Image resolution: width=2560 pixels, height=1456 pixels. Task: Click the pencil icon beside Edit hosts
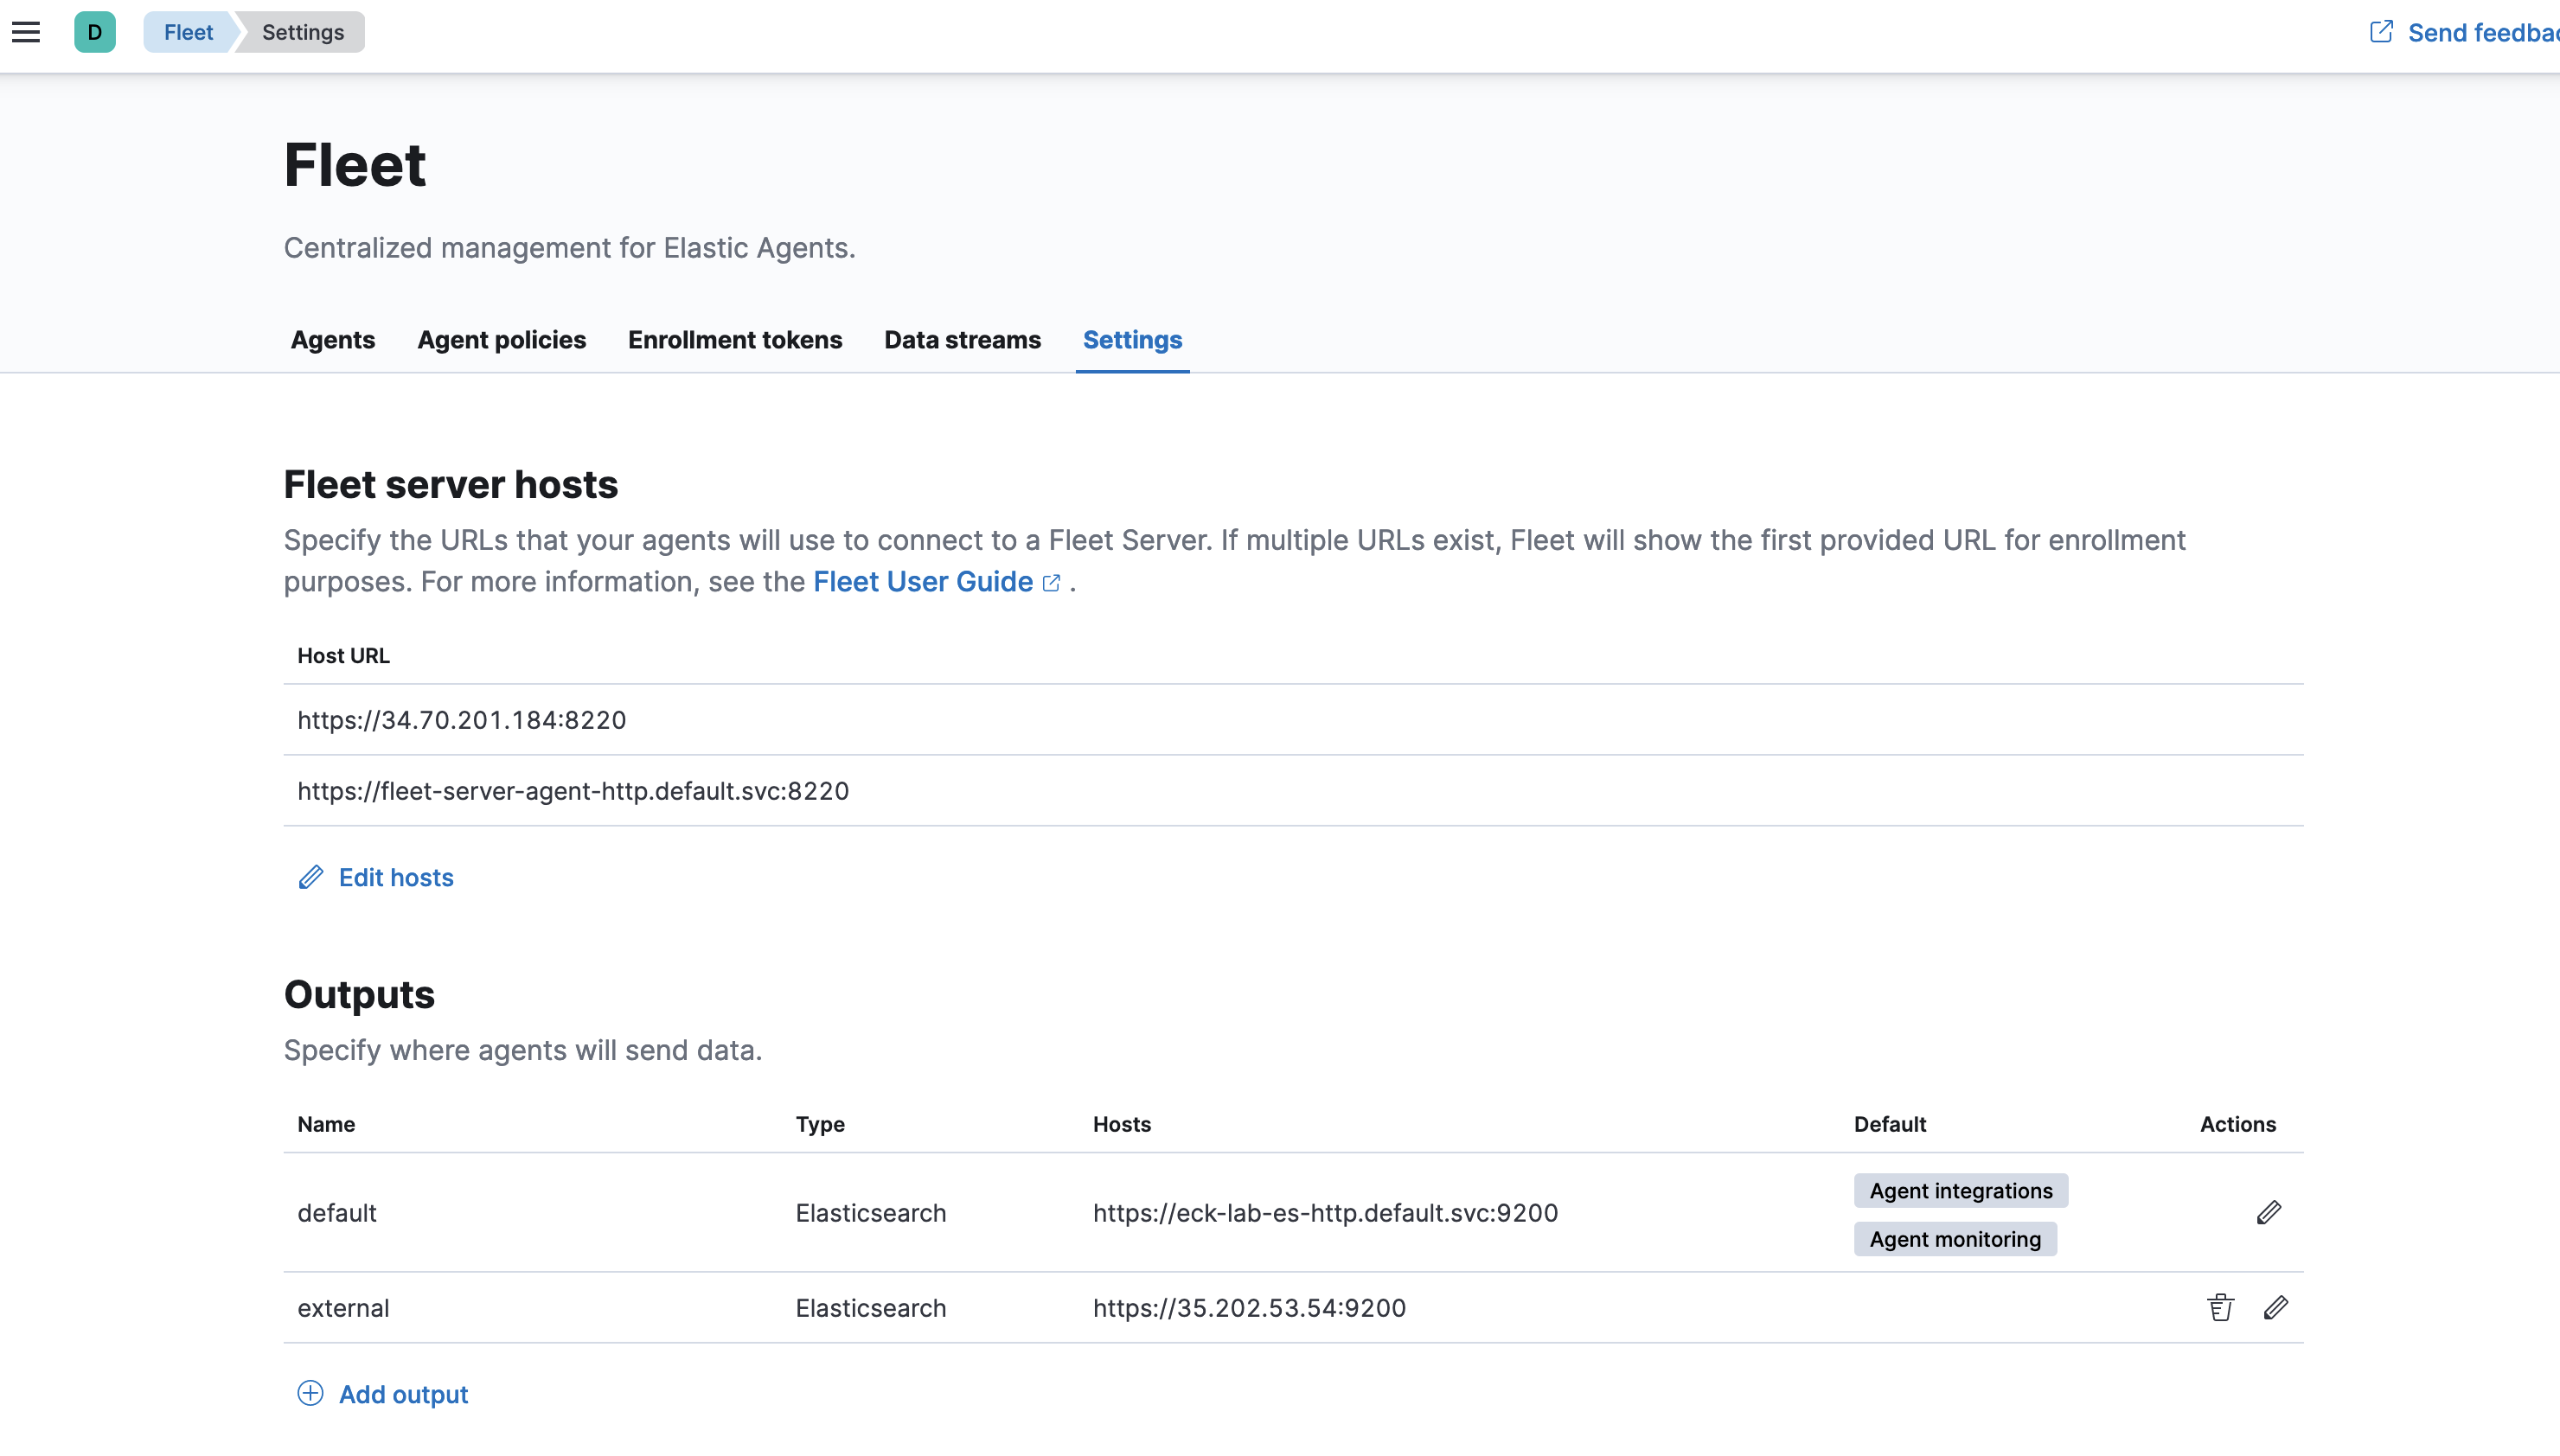click(311, 877)
